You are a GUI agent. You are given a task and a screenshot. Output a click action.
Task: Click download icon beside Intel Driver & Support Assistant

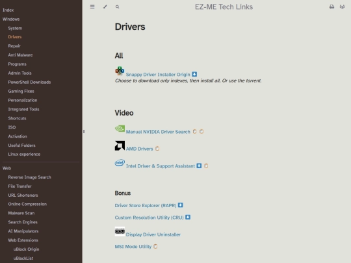(x=199, y=166)
